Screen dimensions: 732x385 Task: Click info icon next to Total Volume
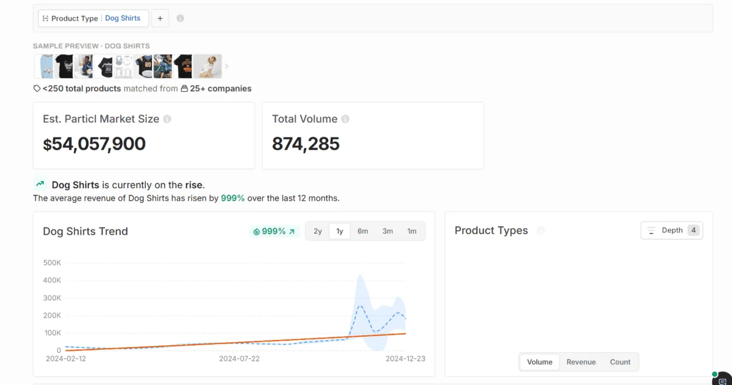345,119
